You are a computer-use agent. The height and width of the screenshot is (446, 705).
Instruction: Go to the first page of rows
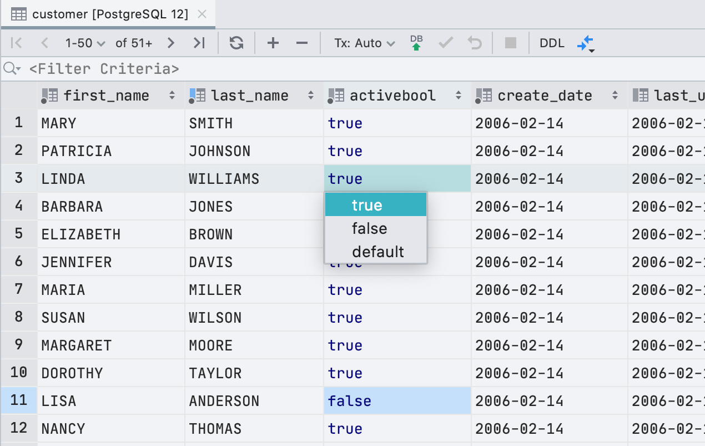17,43
